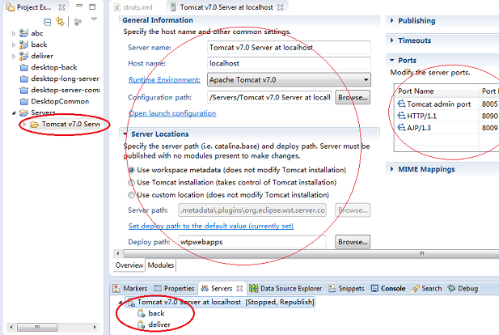Image resolution: width=499 pixels, height=335 pixels.
Task: Select the desktop-long-server project folder icon
Action: pyautogui.click(x=24, y=79)
